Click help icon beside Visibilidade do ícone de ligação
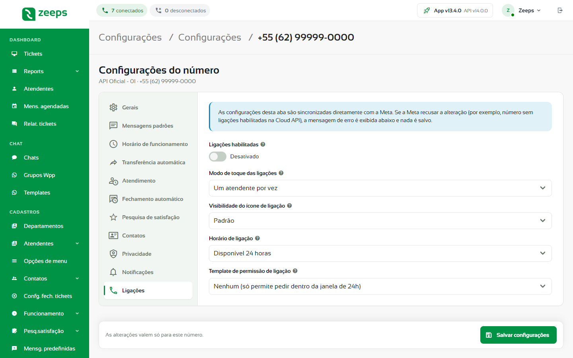573x358 pixels. coord(289,206)
